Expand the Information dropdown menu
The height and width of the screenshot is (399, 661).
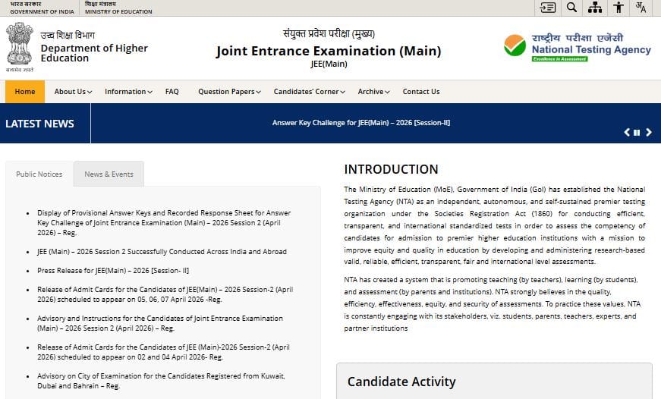128,92
